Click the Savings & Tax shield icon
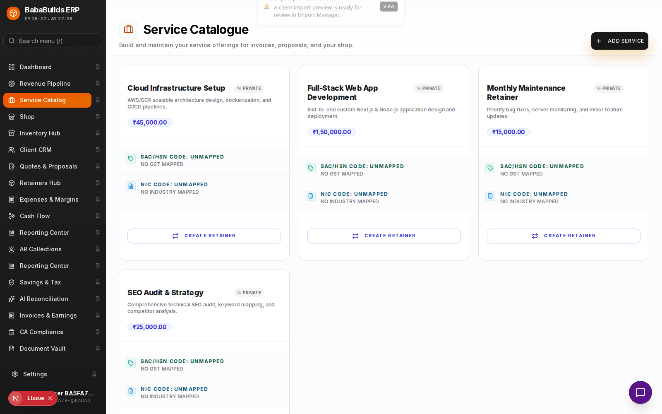Image resolution: width=662 pixels, height=414 pixels. click(12, 282)
